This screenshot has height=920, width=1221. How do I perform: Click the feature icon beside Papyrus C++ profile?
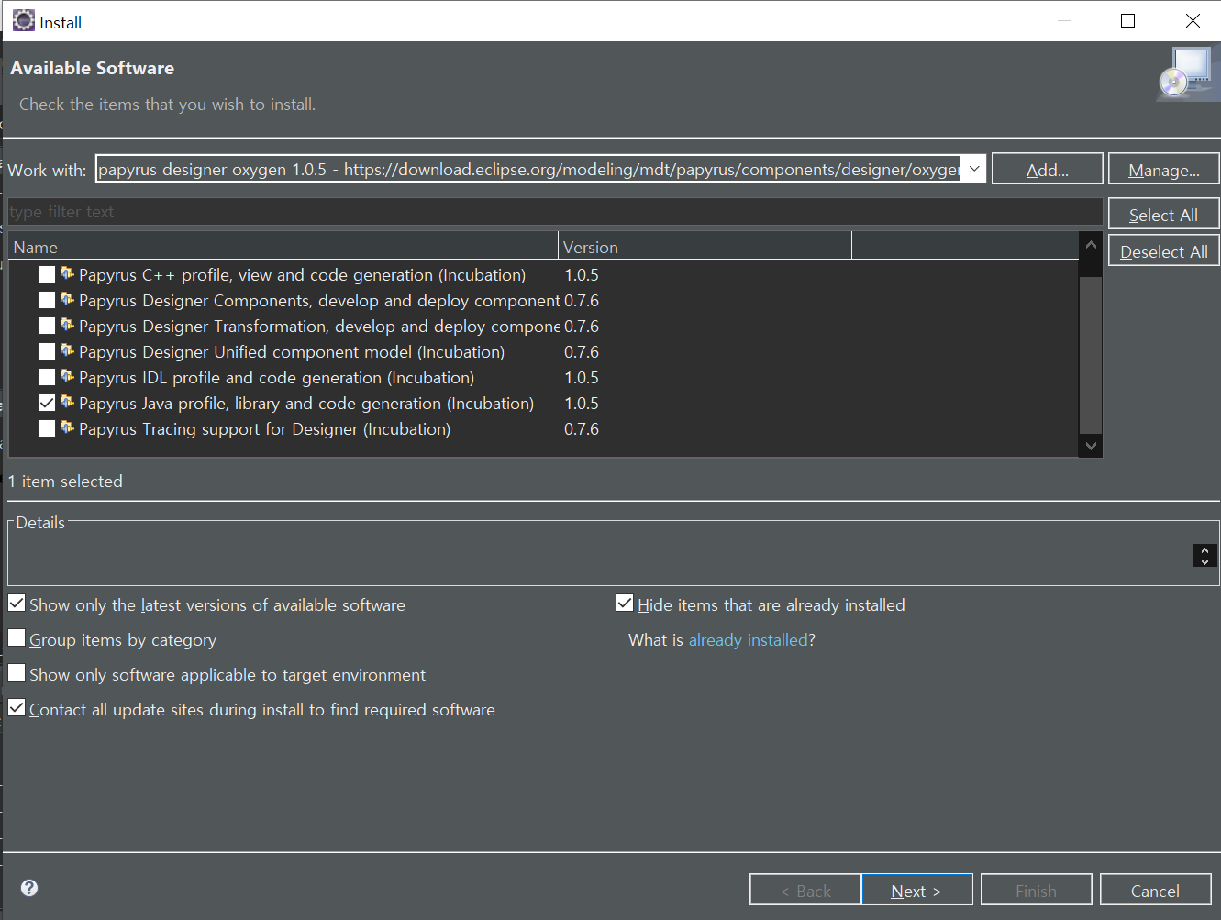click(67, 273)
